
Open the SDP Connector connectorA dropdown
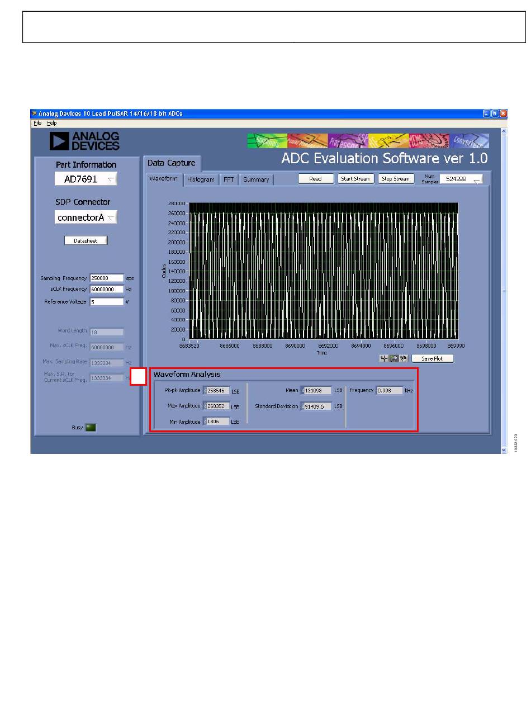tap(86, 217)
